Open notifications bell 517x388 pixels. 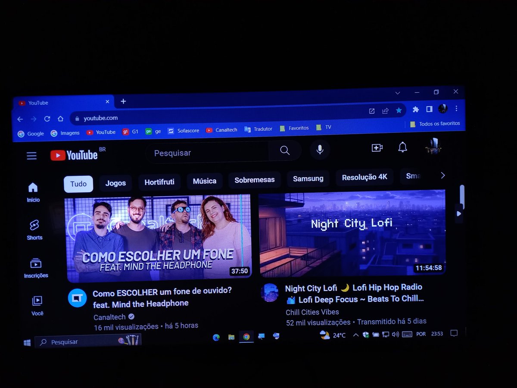pos(402,147)
